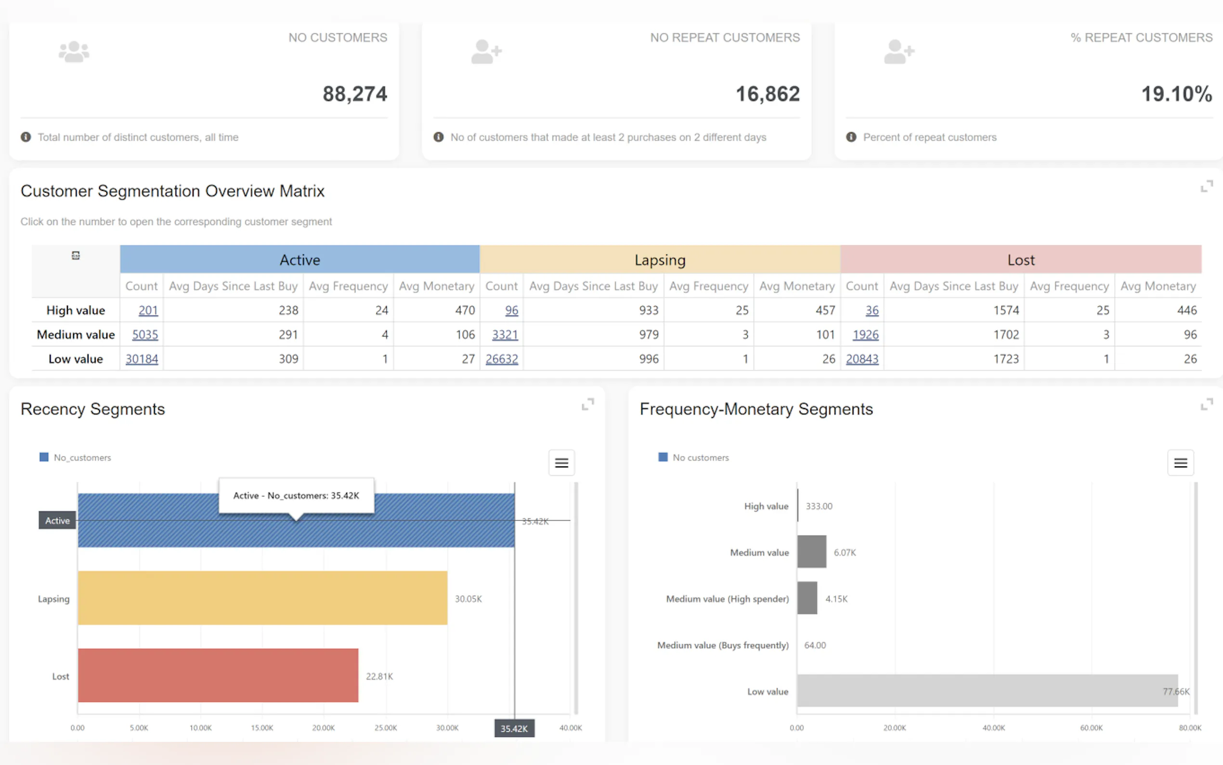The width and height of the screenshot is (1223, 765).
Task: Open Active Low value count 30184
Action: (142, 359)
